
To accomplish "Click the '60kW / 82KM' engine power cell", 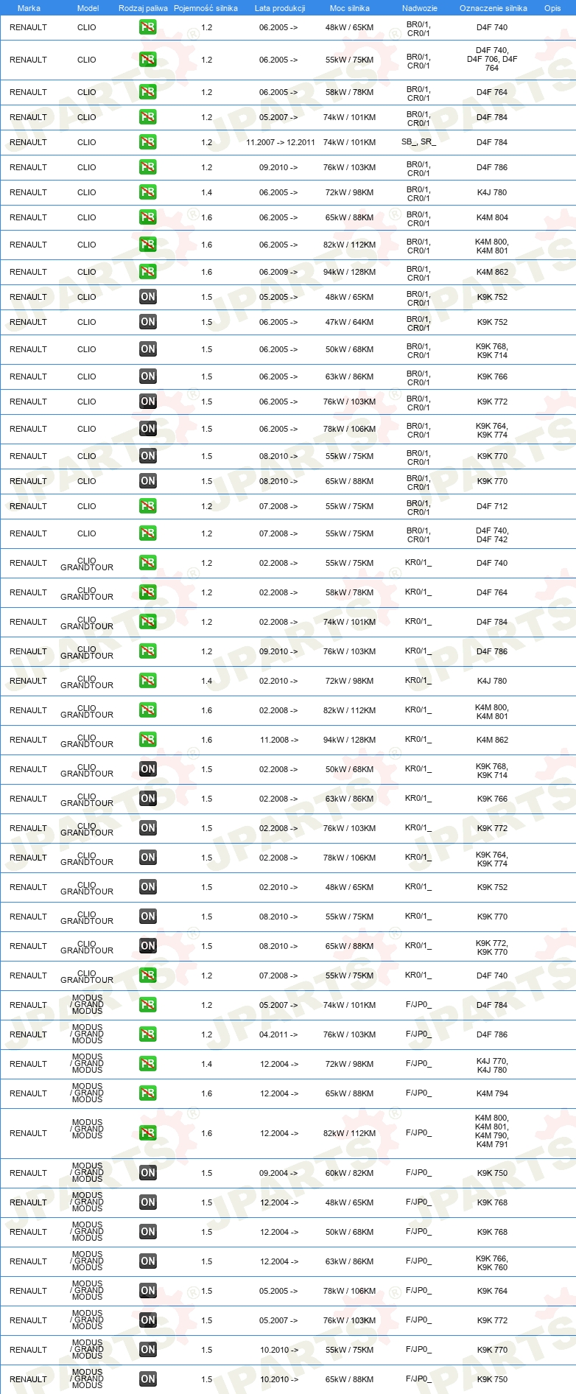I will pyautogui.click(x=350, y=1173).
